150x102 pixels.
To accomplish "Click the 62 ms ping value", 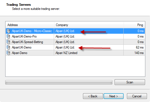I will click(x=140, y=47).
